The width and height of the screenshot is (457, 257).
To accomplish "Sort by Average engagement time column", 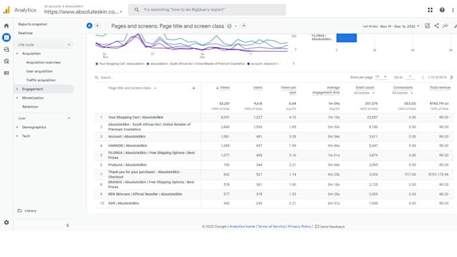I will point(326,90).
